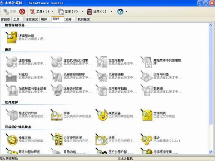Click the vertical scrollbar thumb
This screenshot has height=161, width=215.
pyautogui.click(x=211, y=76)
